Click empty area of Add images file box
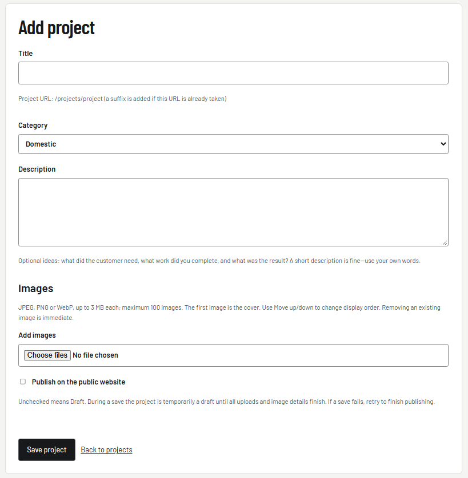Image resolution: width=468 pixels, height=478 pixels. coord(283,355)
